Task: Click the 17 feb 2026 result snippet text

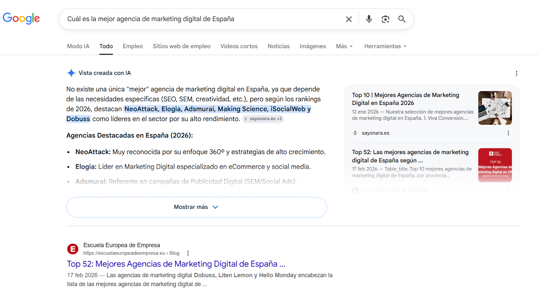Action: (200, 280)
